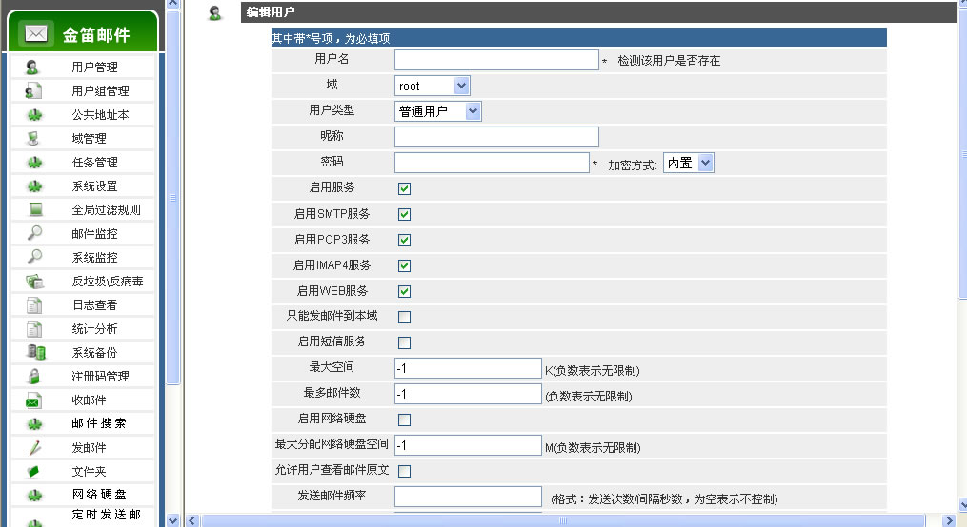Click the 反垃圾\反病毒 icon

tap(34, 281)
